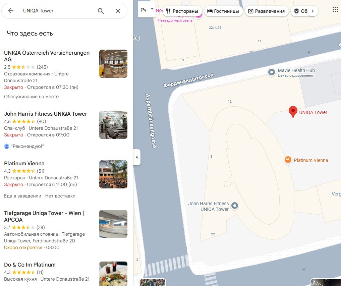341x286 pixels.
Task: Open UNIQA Österreich Versicherungen AG listing
Action: [47, 56]
